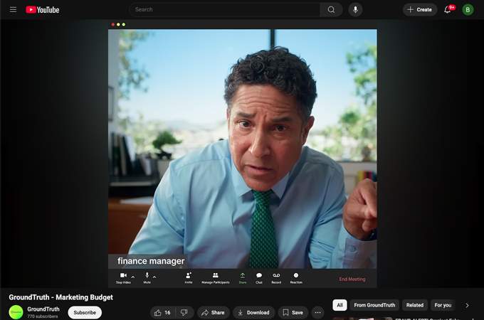Screen dimensions: 484x320
Task: Open the account avatar B menu
Action: click(468, 9)
